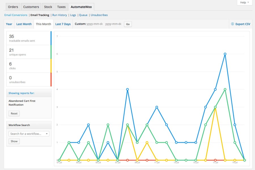
Task: Open the Run History link
Action: pyautogui.click(x=59, y=15)
